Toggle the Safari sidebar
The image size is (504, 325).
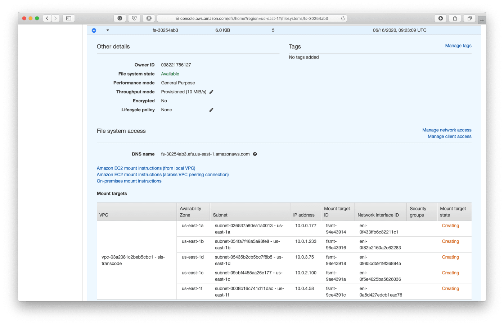(x=69, y=18)
